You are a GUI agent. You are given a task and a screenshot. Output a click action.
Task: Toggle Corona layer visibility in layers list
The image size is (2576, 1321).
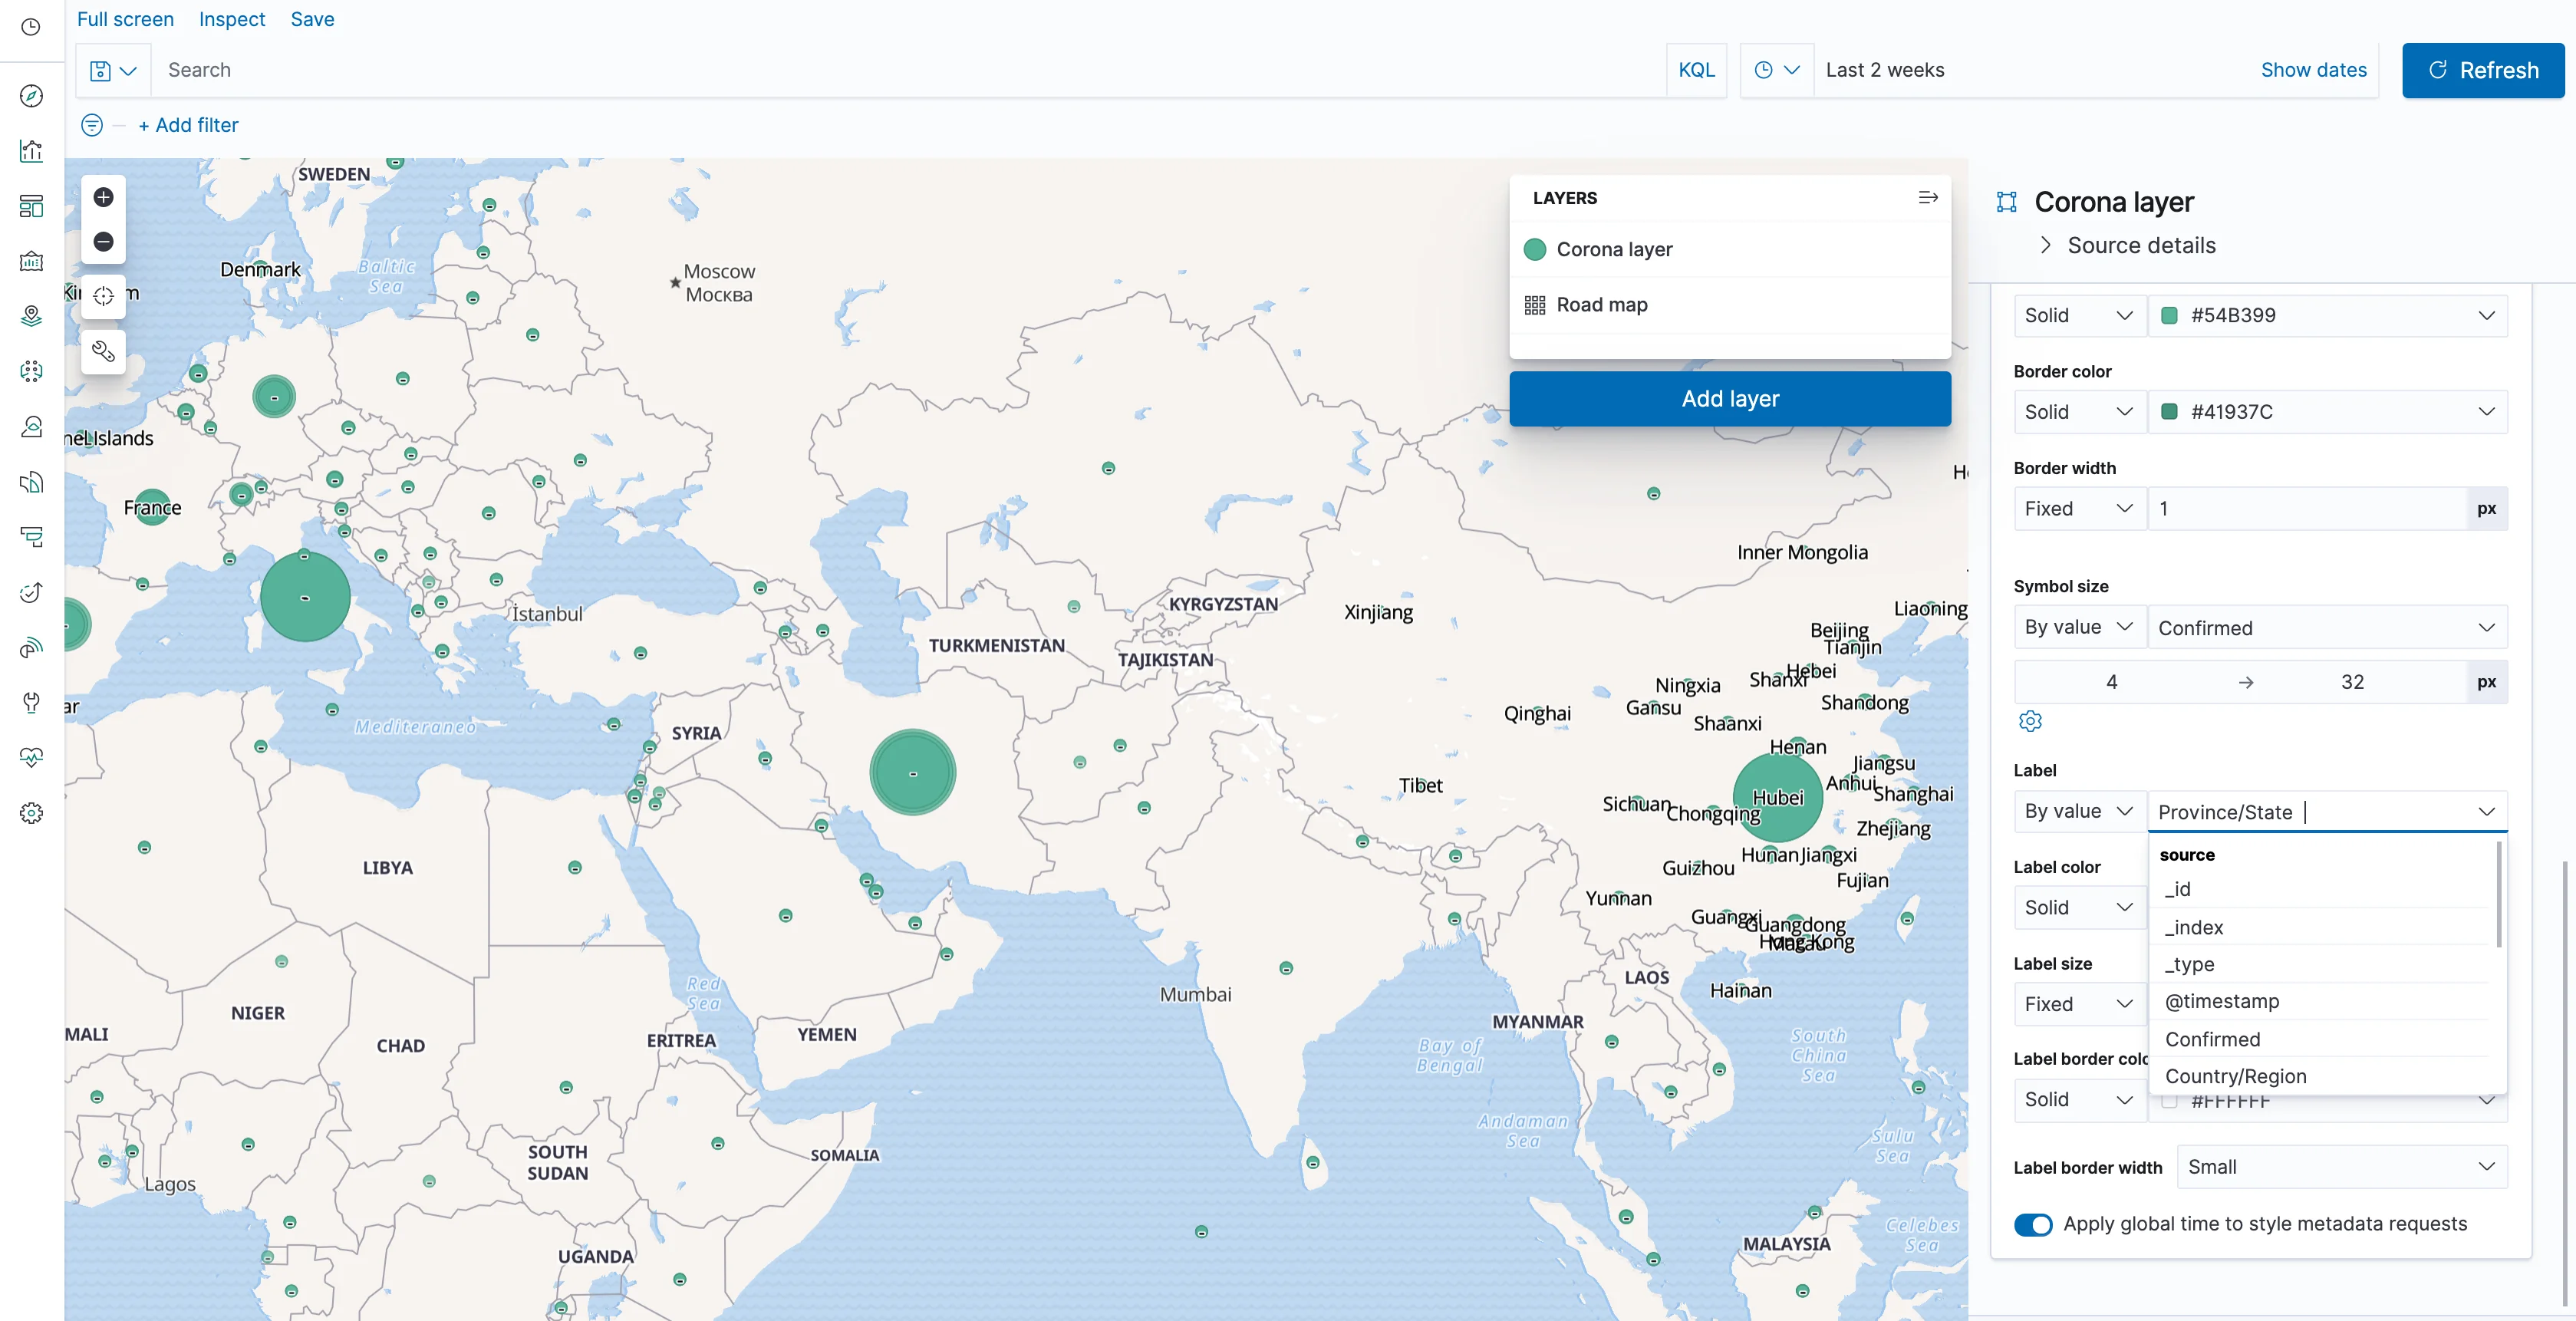tap(1535, 249)
